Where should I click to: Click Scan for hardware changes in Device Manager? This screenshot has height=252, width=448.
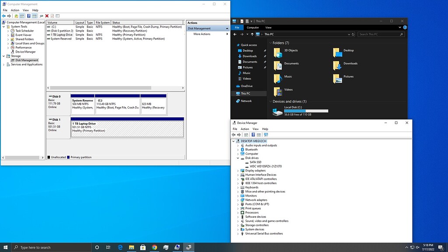266,135
